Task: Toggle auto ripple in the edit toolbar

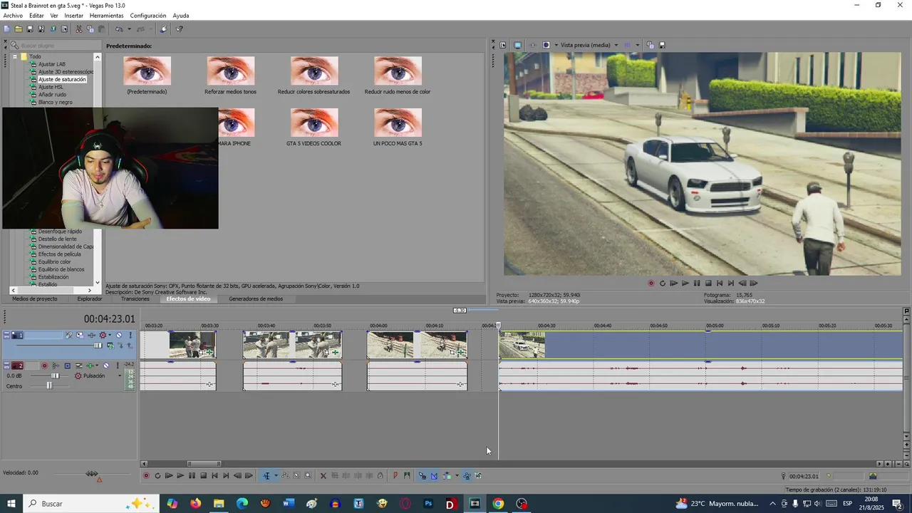Action: pos(447,476)
